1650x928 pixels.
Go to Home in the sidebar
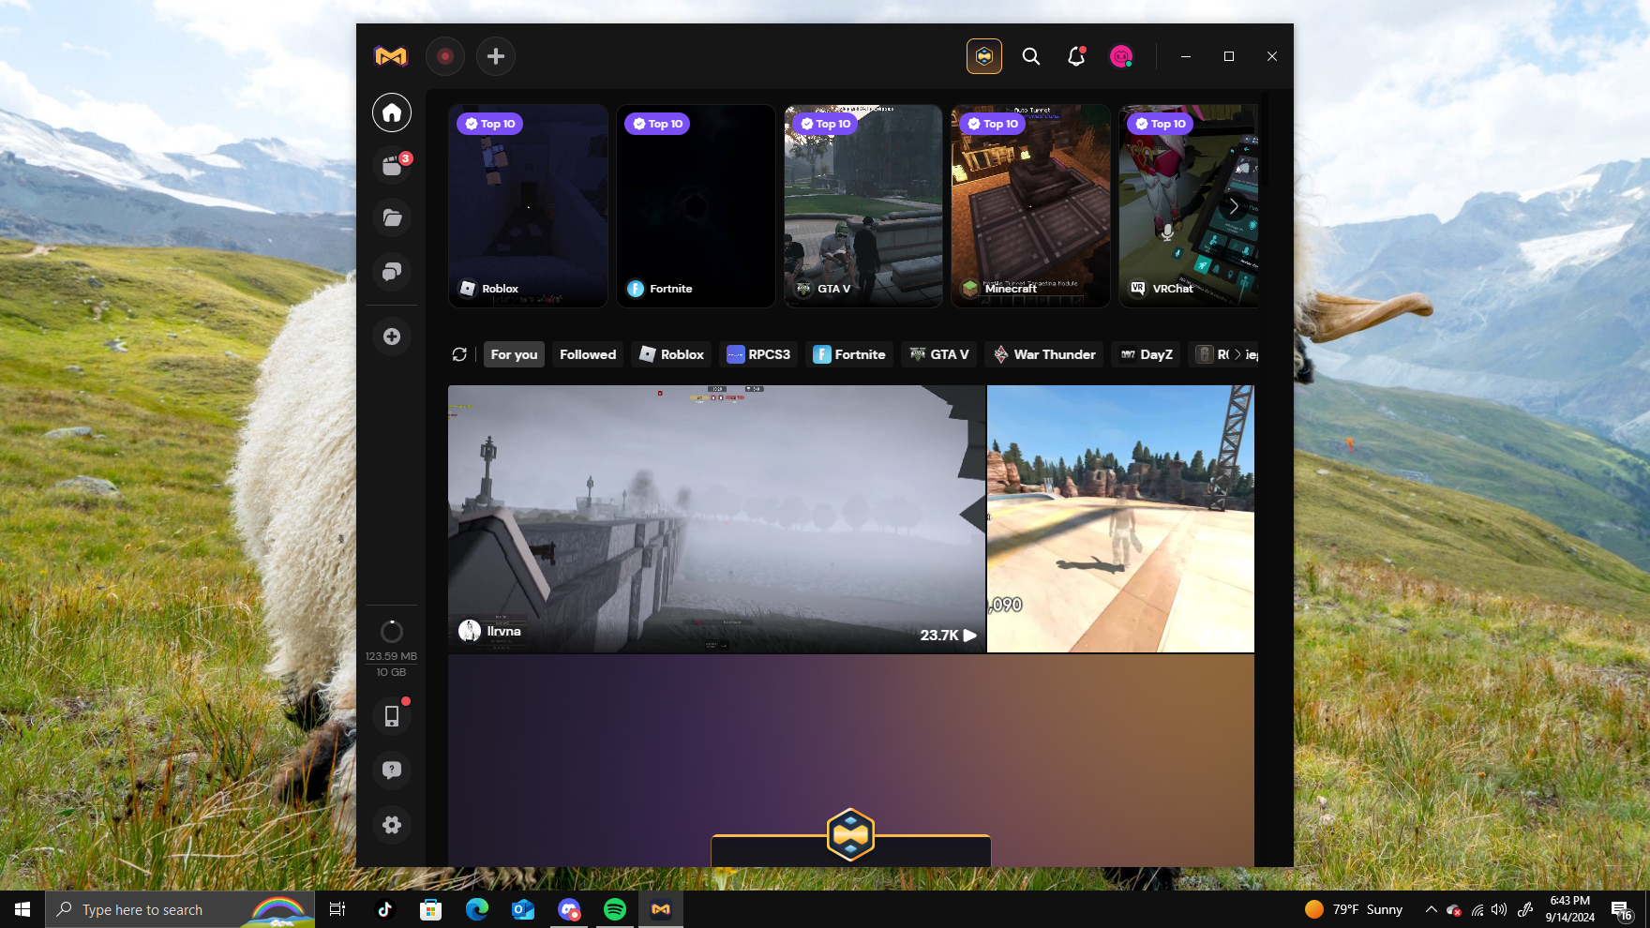tap(392, 112)
